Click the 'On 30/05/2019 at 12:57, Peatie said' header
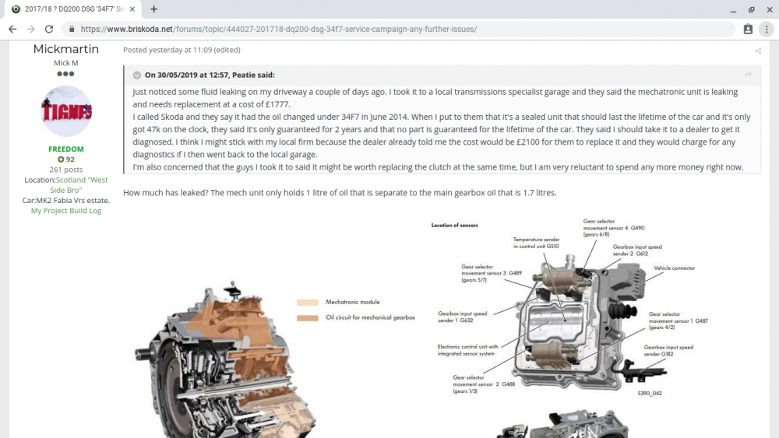779x438 pixels. (210, 75)
